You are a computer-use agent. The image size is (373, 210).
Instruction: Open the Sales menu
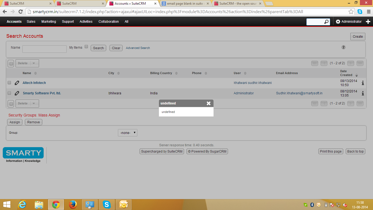pyautogui.click(x=31, y=22)
